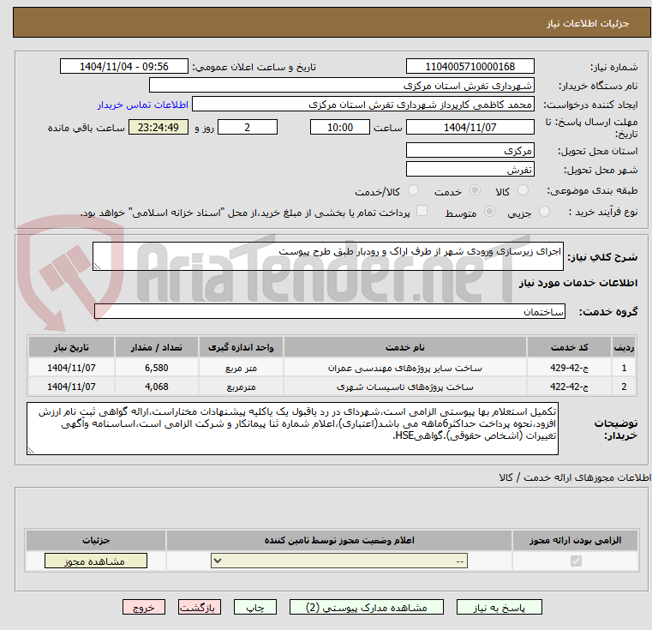
Task: Click the بازگشت back button
Action: [x=199, y=607]
